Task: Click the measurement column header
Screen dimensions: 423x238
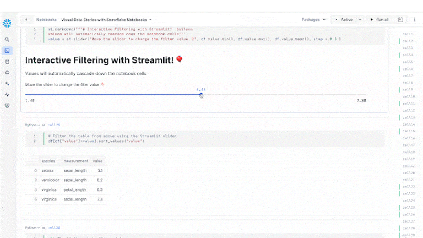Action: click(76, 161)
